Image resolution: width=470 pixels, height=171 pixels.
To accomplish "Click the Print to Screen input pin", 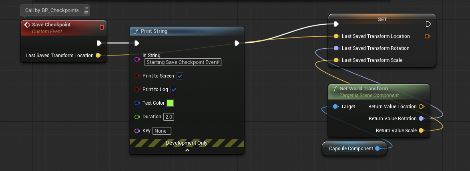I will [137, 76].
